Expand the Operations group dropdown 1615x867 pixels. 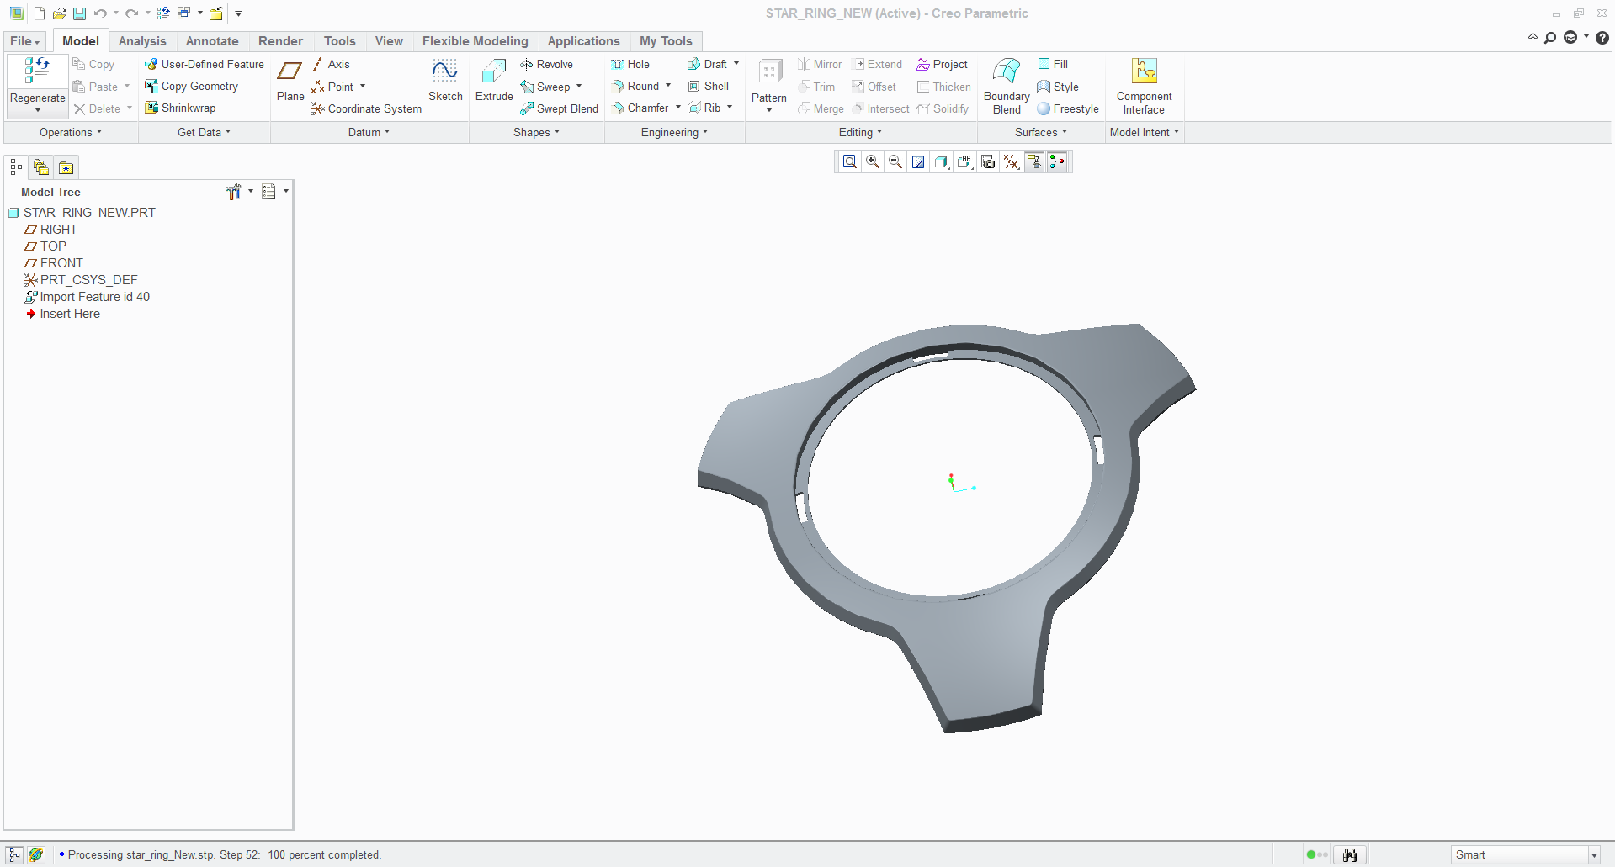click(71, 132)
